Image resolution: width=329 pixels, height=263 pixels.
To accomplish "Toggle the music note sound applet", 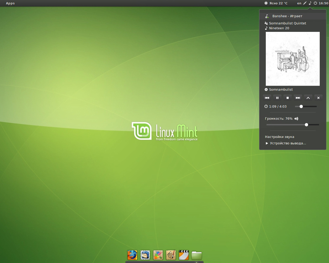I will coord(310,3).
